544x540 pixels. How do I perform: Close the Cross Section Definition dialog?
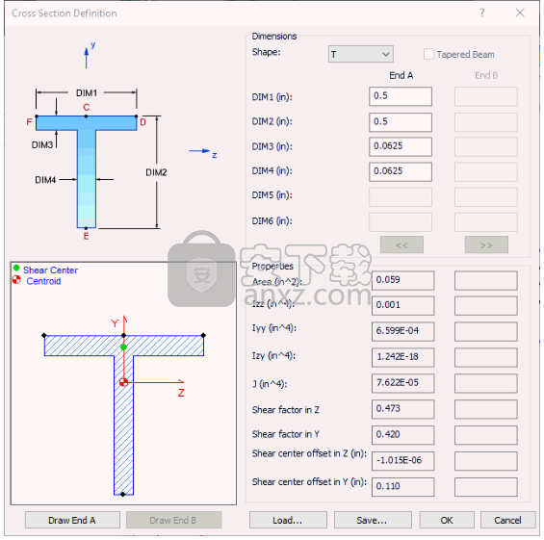pos(519,13)
